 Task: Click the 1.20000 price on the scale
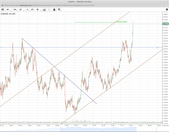pos(165,52)
